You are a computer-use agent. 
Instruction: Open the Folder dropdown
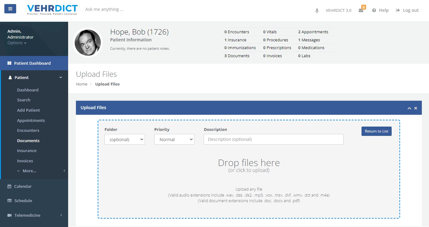(125, 140)
